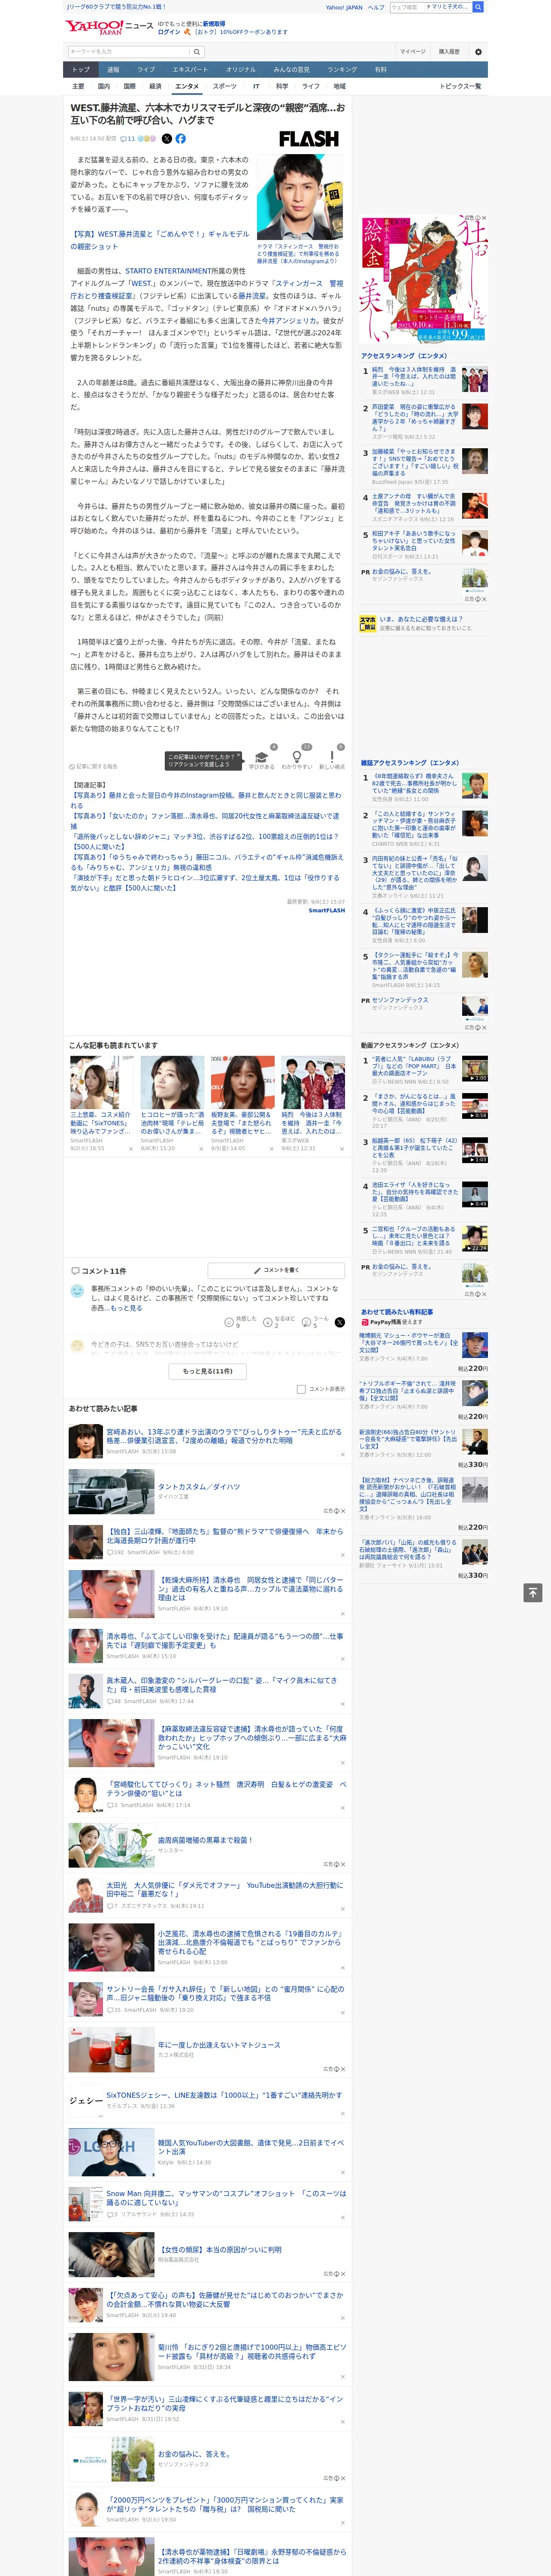Click the back-to-top arrow button

533,1592
